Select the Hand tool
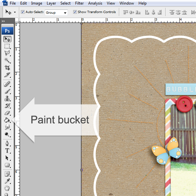This screenshot has width=196, height=196. (x=7, y=188)
